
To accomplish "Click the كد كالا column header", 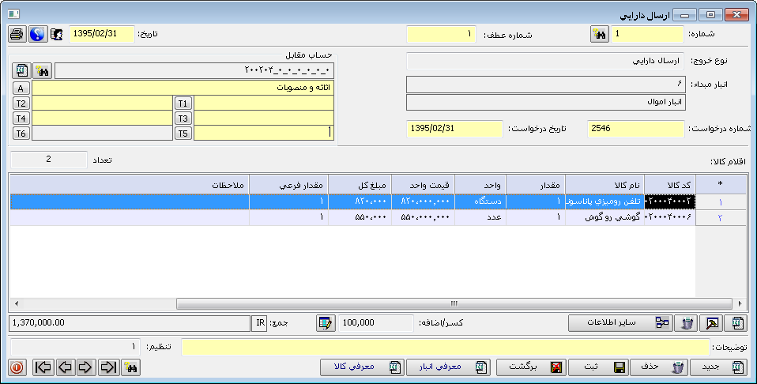I will click(x=670, y=185).
